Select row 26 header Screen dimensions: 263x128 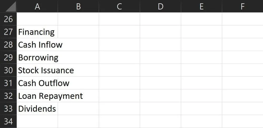[x=8, y=19]
